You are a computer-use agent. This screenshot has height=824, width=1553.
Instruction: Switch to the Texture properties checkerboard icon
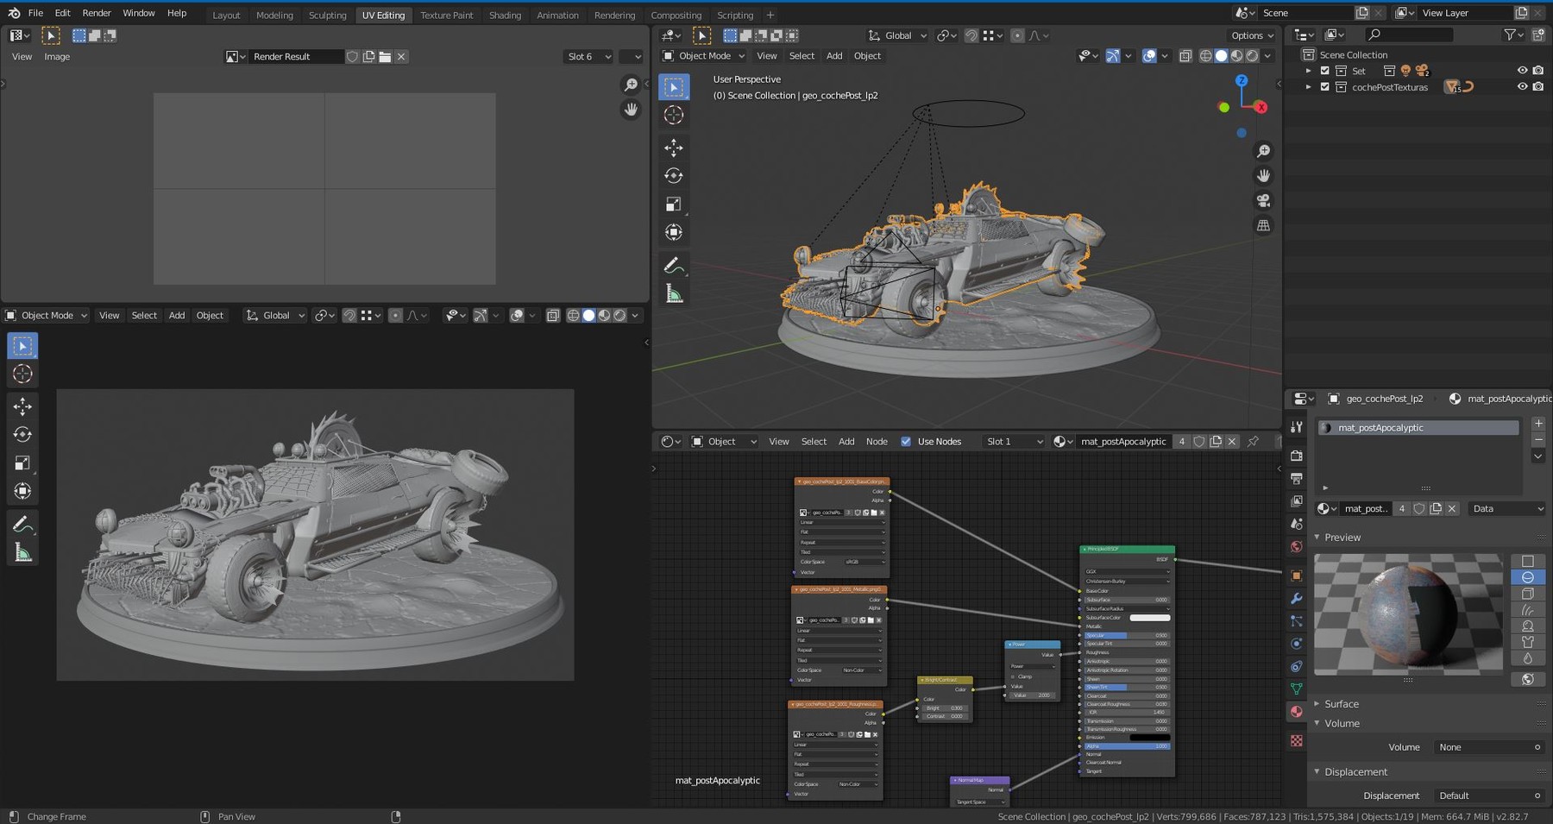click(x=1296, y=739)
